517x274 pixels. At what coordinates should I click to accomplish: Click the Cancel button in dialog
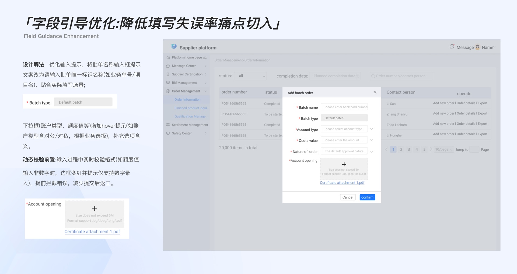348,197
